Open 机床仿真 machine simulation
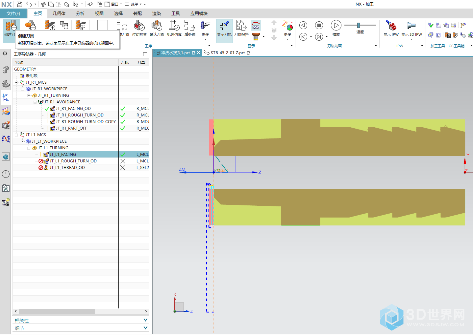 [174, 28]
